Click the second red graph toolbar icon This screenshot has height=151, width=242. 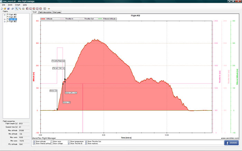coord(31,9)
